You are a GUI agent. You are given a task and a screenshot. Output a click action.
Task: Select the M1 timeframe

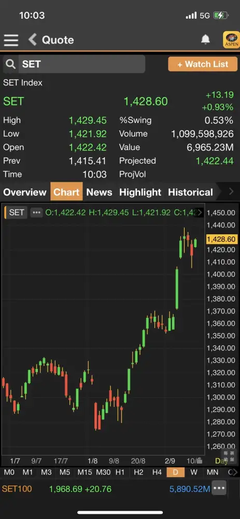click(x=28, y=472)
